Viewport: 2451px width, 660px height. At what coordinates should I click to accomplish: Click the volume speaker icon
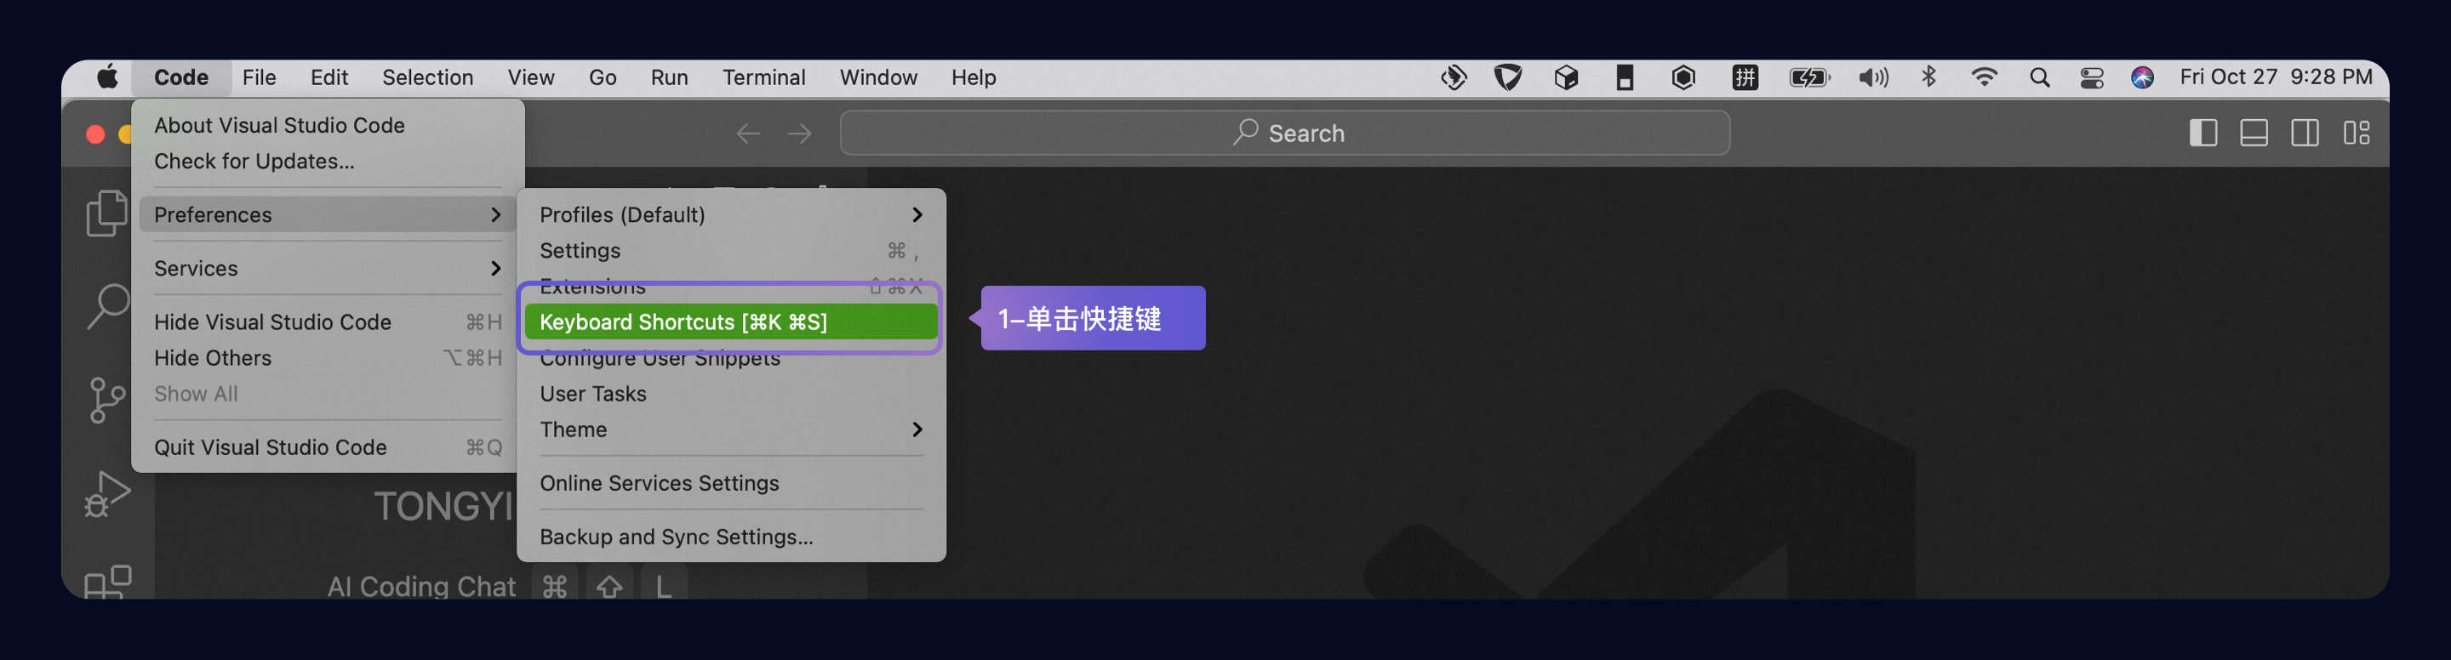pos(1872,78)
